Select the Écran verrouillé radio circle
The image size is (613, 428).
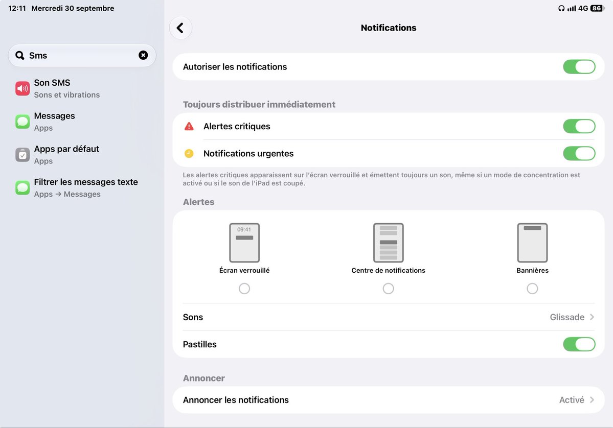tap(244, 289)
